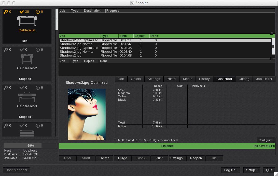Open the Job tab
This screenshot has height=176, width=278.
(121, 79)
